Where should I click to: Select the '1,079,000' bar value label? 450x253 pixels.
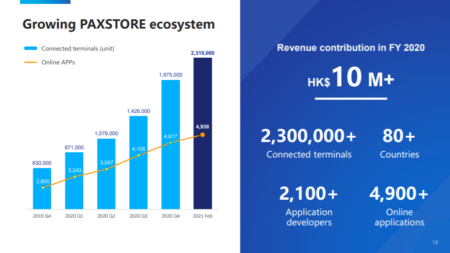[x=106, y=134]
